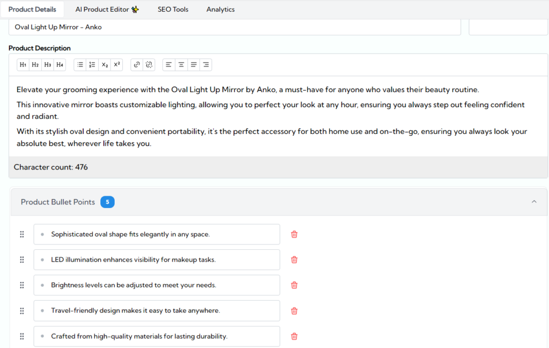The width and height of the screenshot is (549, 348).
Task: Delete the 'Sophisticated oval shape' bullet point
Action: coord(294,234)
